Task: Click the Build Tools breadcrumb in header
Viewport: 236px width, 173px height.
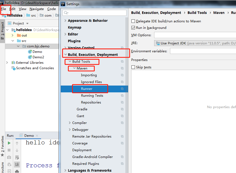Action: coord(197,13)
